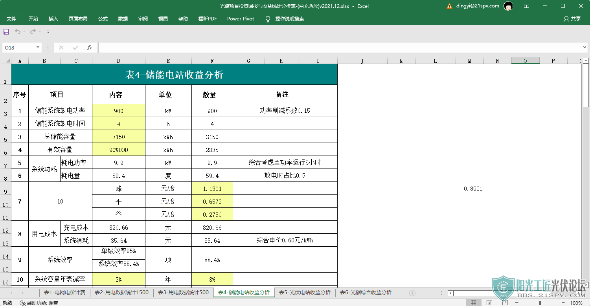
Task: Open the Name Box dropdown
Action: click(x=38, y=48)
